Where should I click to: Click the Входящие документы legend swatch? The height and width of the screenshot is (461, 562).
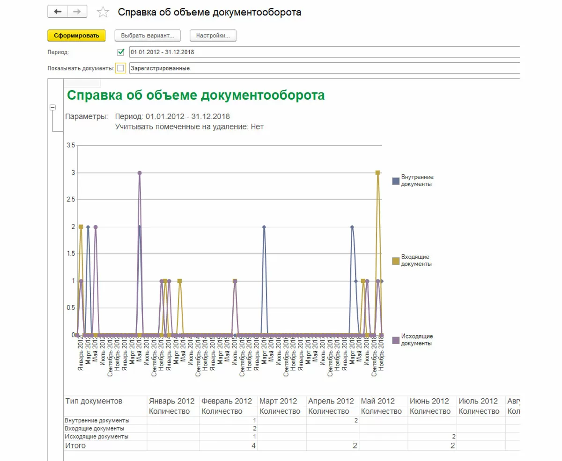click(x=396, y=260)
